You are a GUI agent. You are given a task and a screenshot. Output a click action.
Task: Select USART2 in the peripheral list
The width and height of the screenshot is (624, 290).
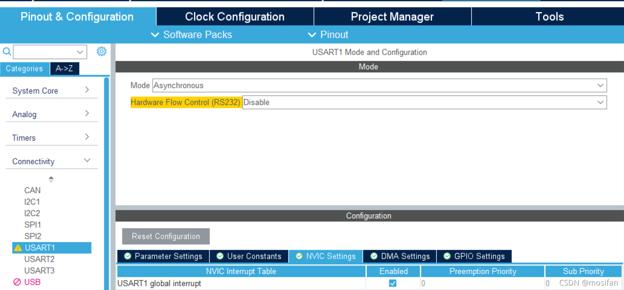39,259
